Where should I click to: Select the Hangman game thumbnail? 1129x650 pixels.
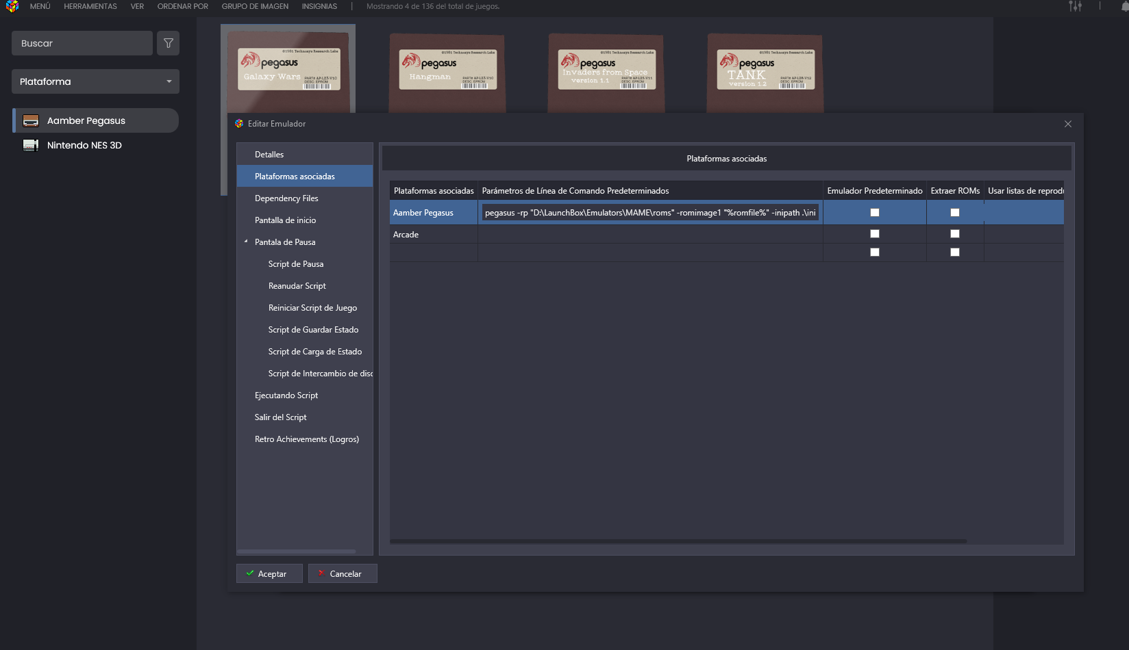(447, 74)
